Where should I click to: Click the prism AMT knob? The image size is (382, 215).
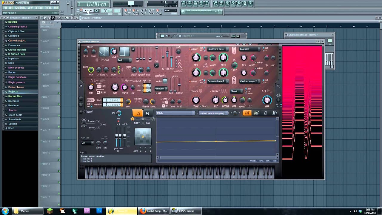91,87
